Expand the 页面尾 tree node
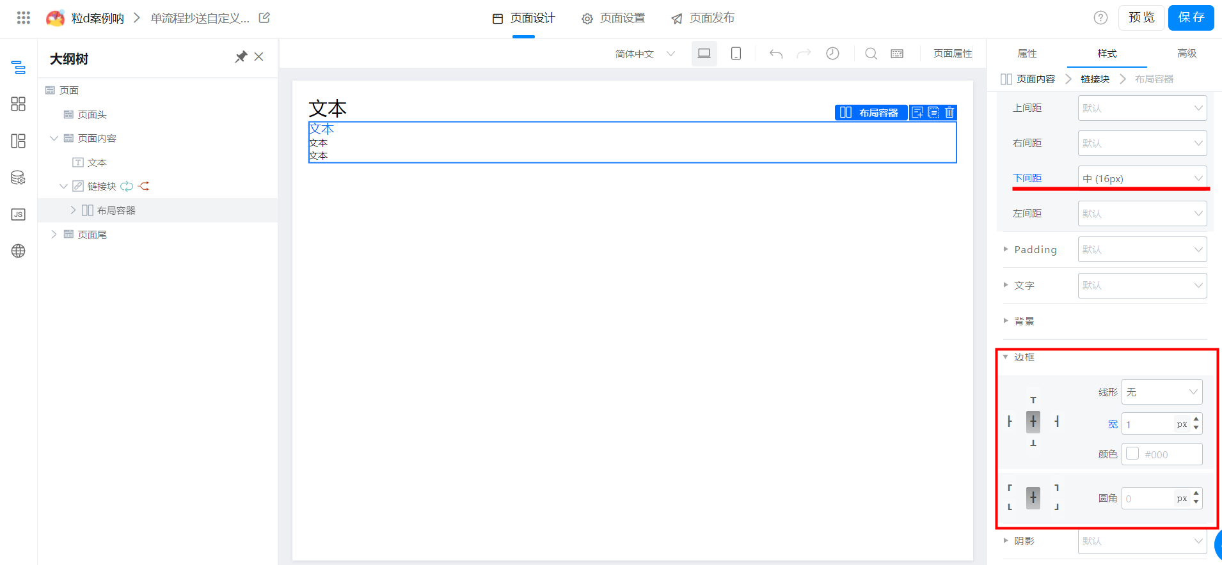The image size is (1222, 565). coord(54,235)
